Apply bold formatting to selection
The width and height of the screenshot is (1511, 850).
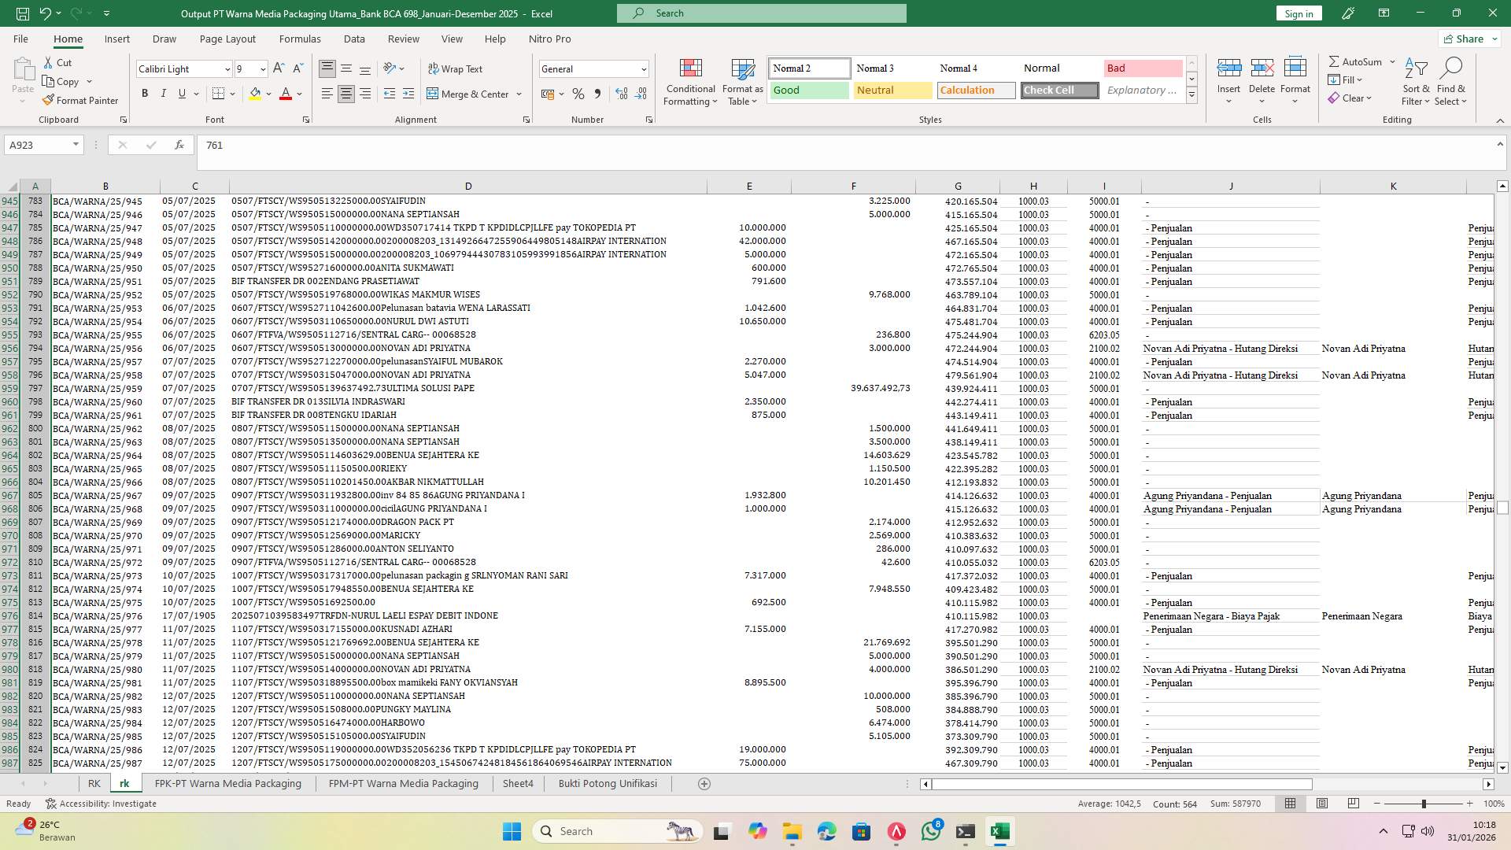pos(145,93)
